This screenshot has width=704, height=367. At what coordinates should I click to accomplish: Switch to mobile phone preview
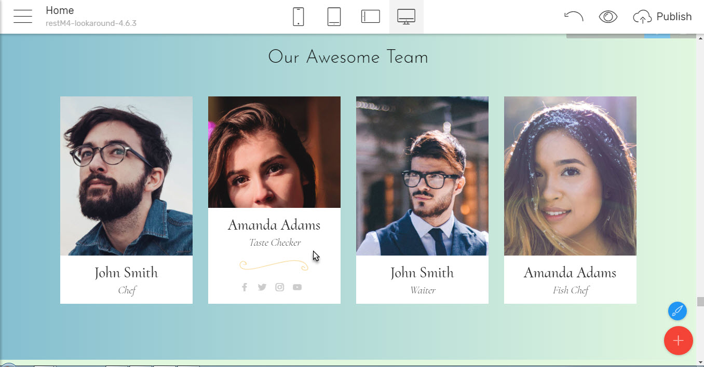[x=299, y=17]
